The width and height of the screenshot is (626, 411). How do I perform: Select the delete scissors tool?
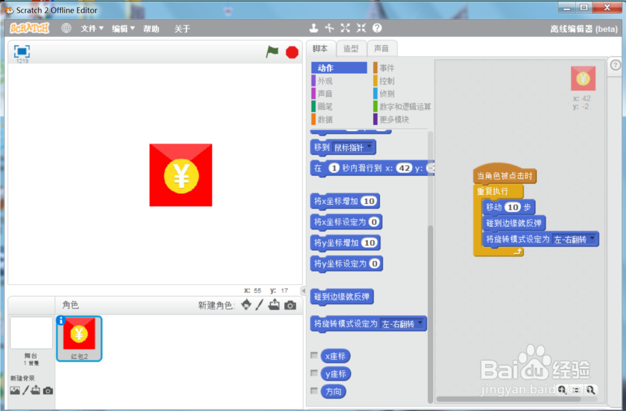tap(330, 28)
